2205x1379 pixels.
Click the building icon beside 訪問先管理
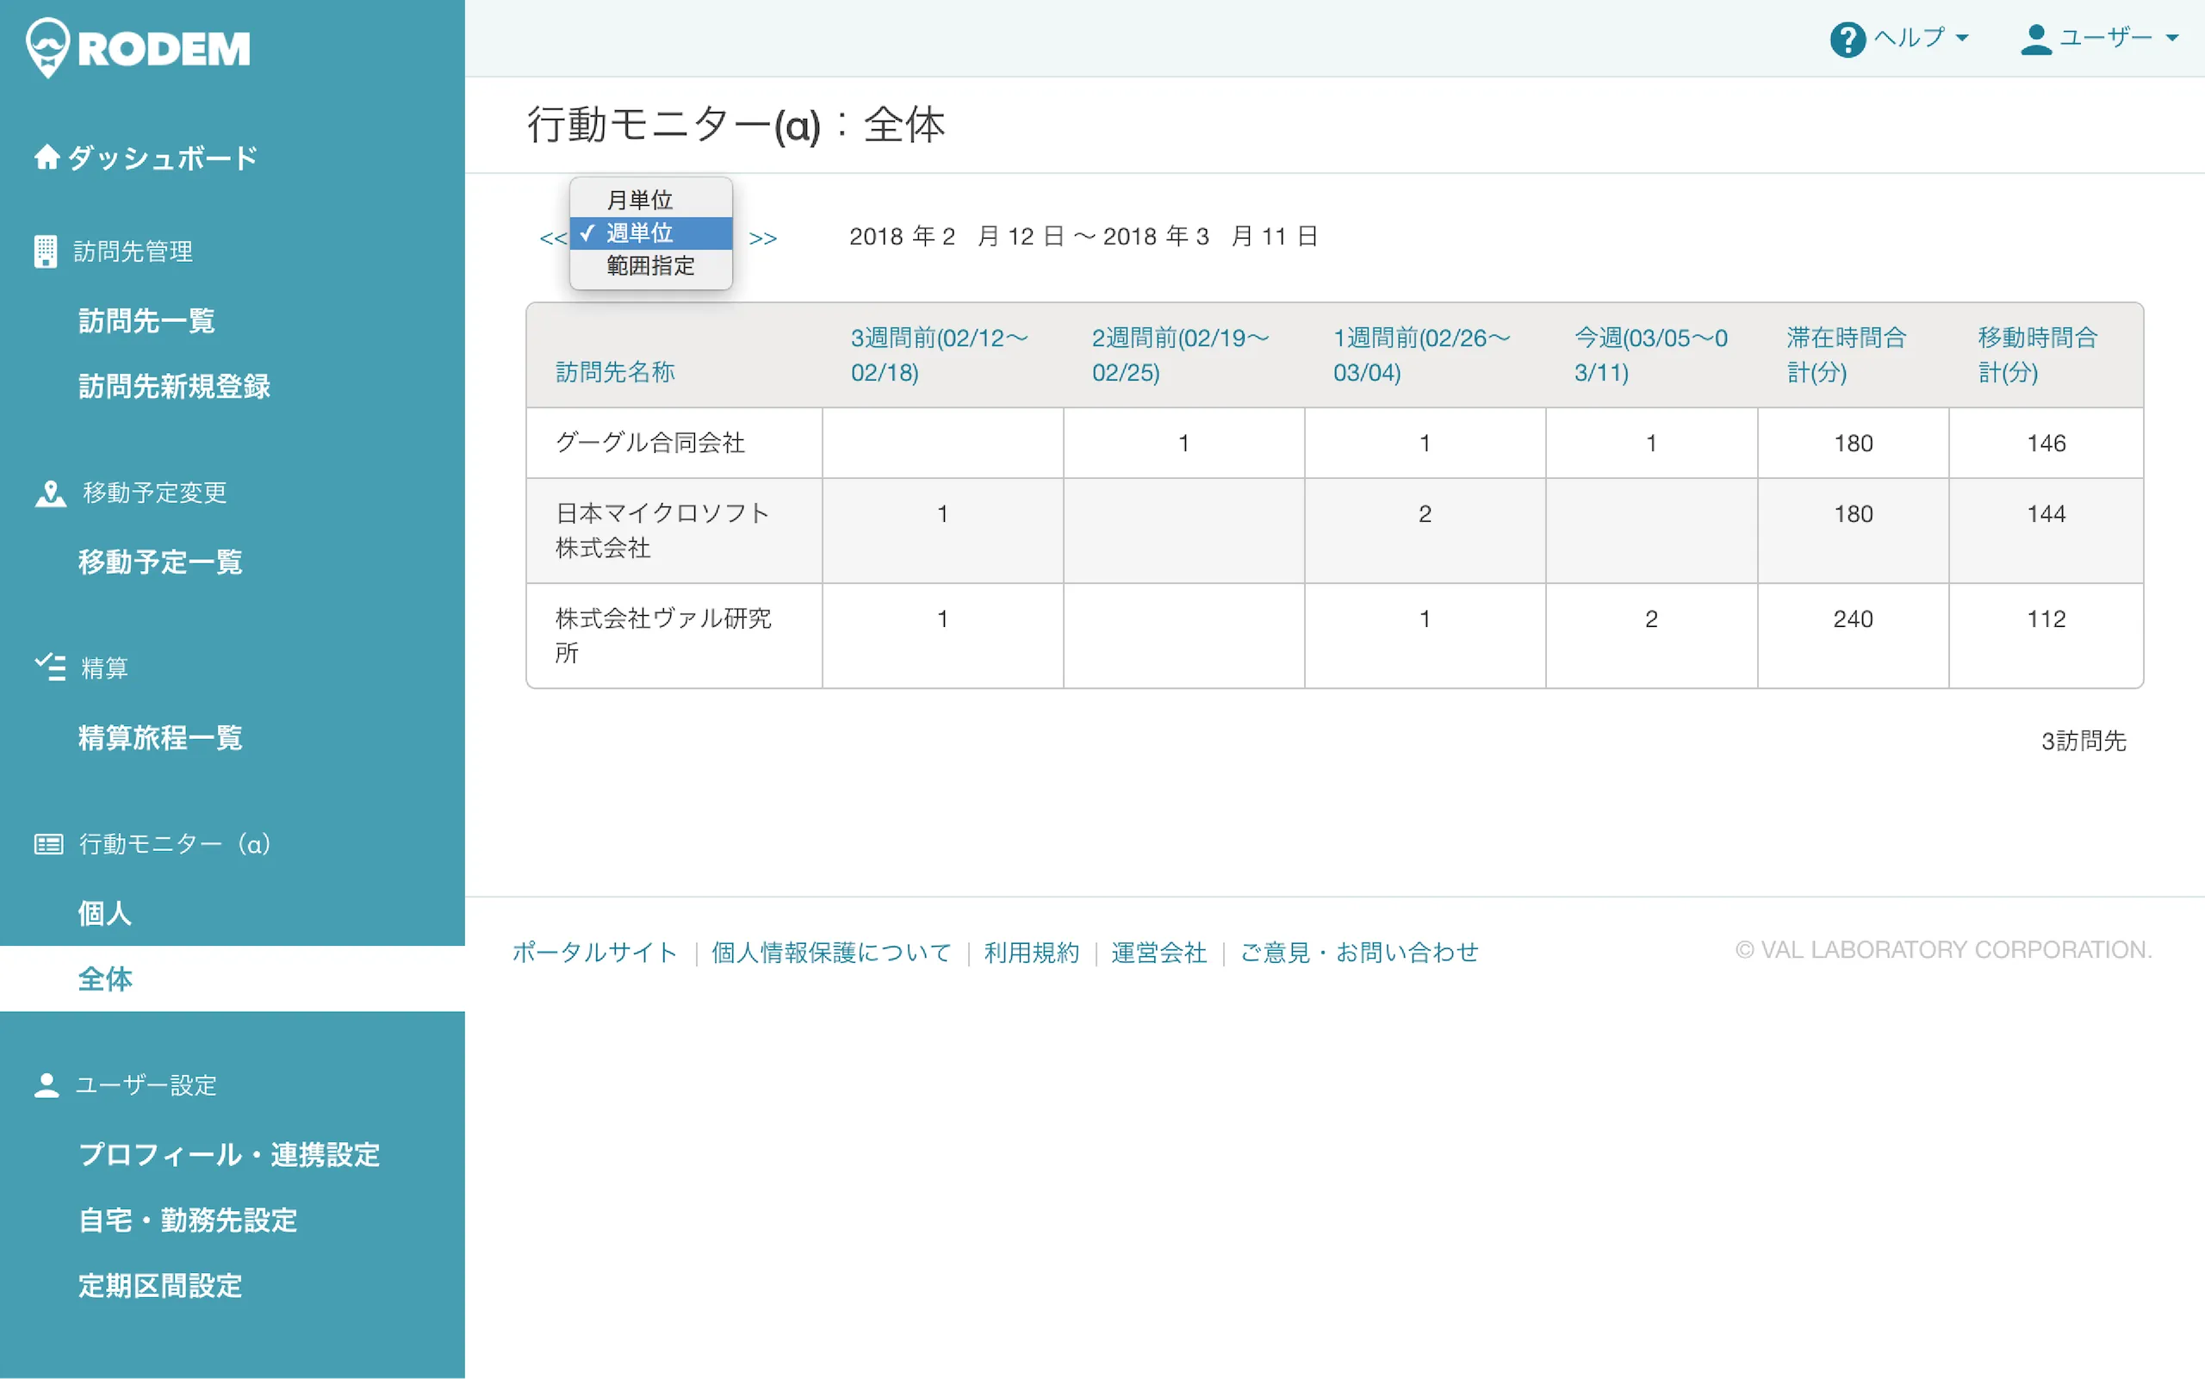tap(45, 251)
